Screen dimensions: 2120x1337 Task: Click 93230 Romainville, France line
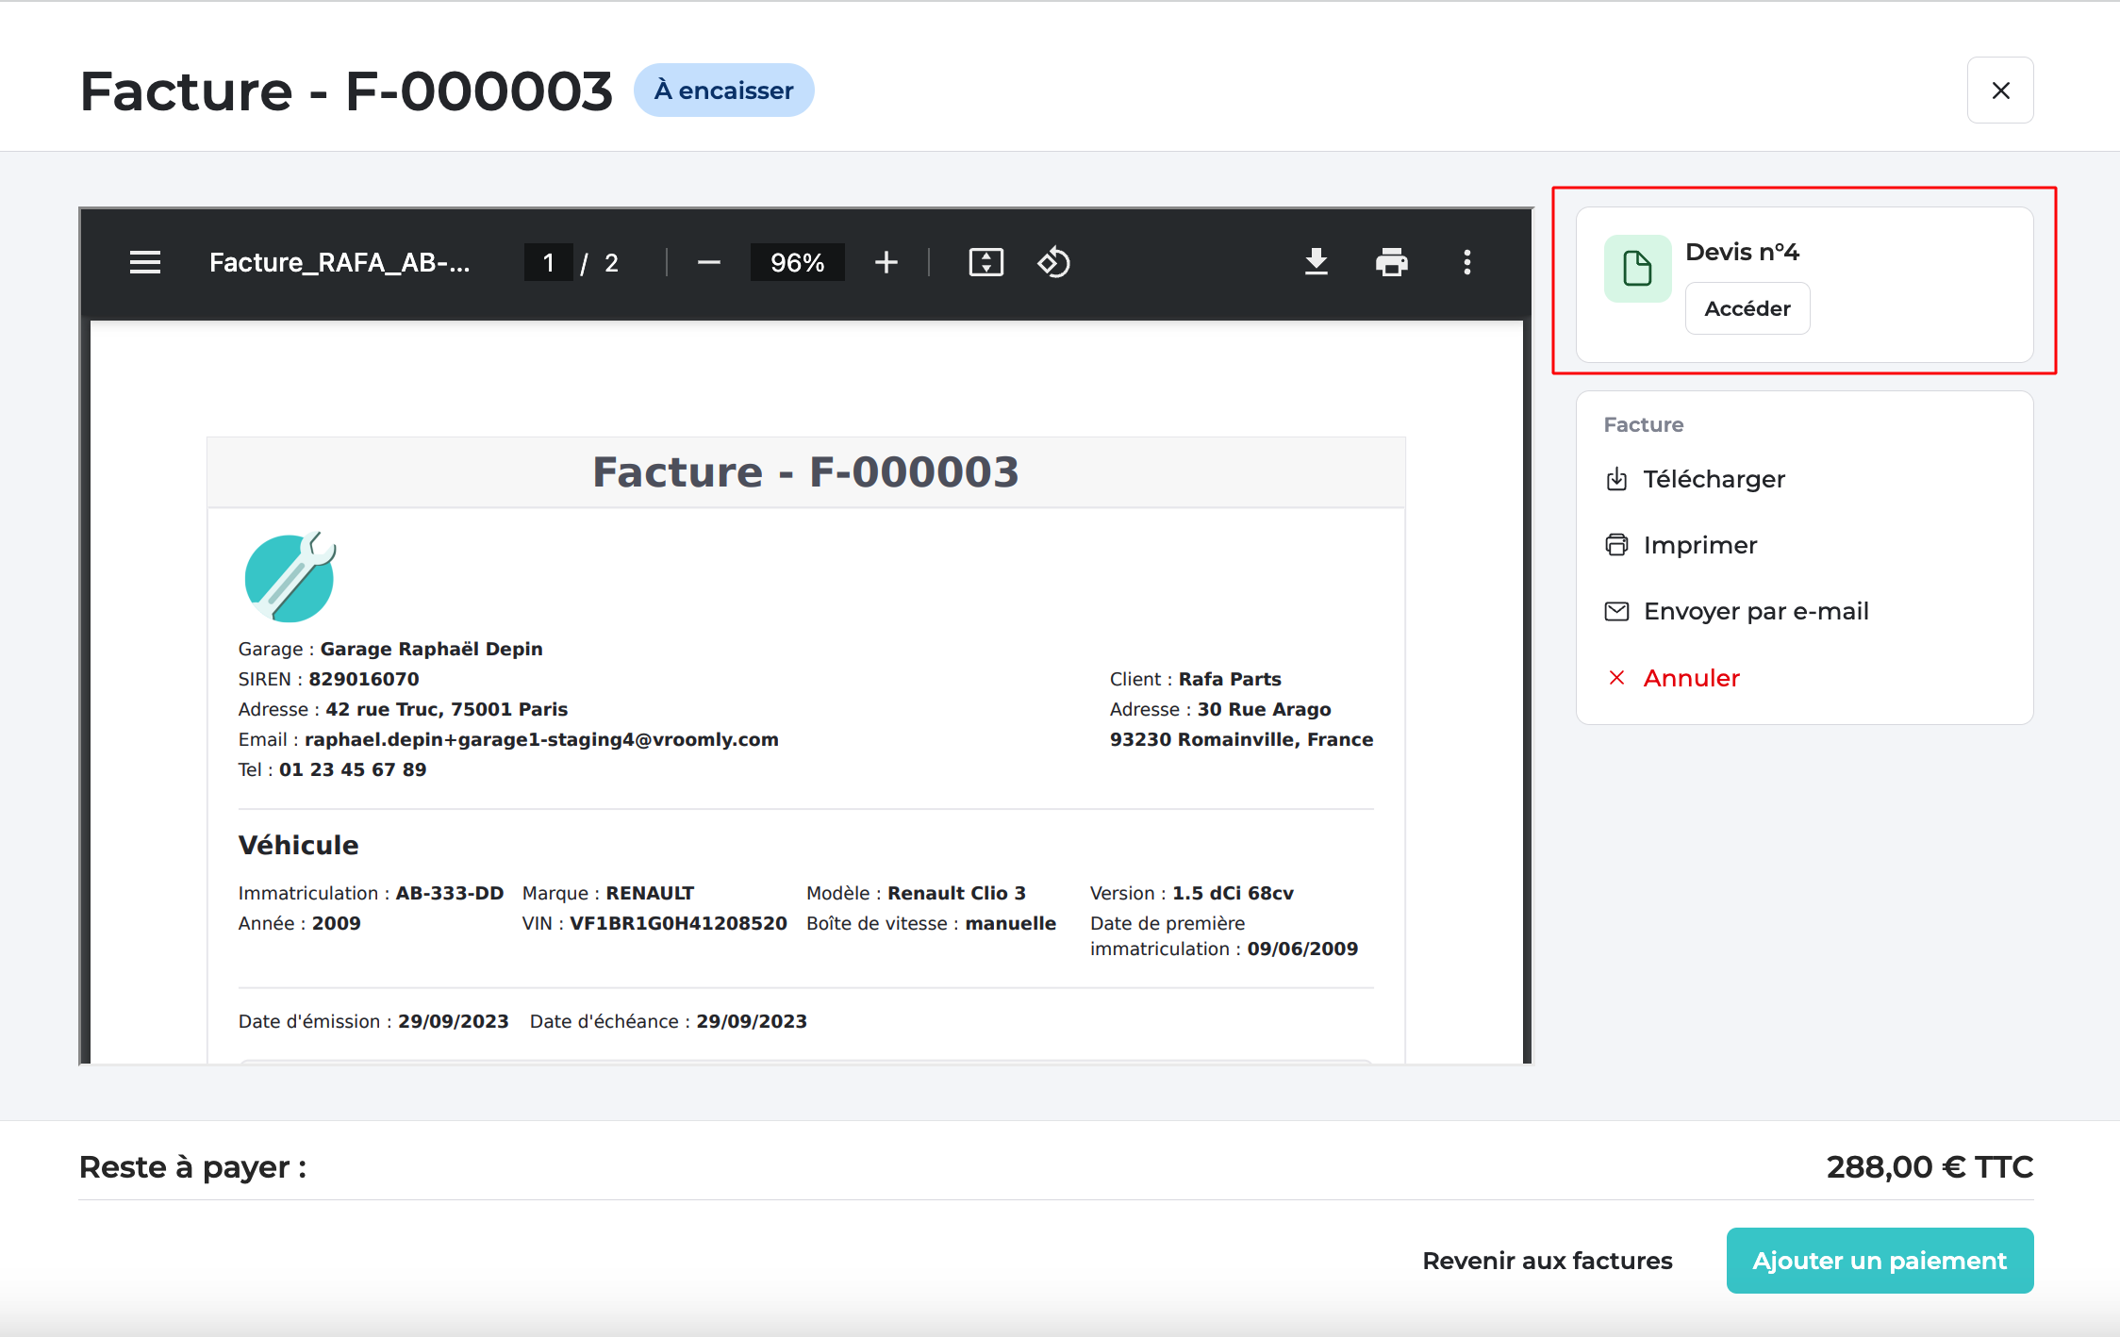(1241, 739)
